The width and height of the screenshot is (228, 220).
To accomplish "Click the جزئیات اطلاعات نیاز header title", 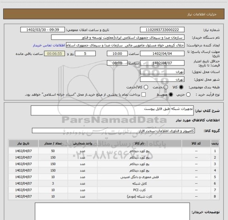I will coord(202,14).
